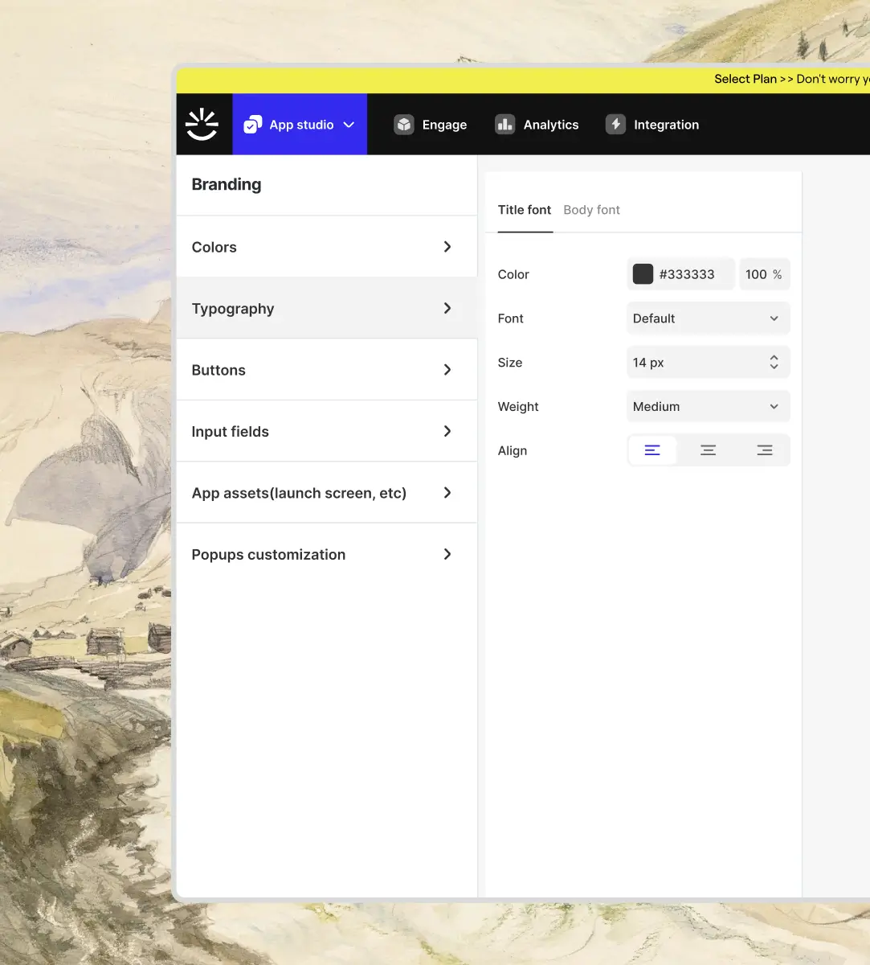Open the Engage menu
This screenshot has width=870, height=965.
(431, 125)
